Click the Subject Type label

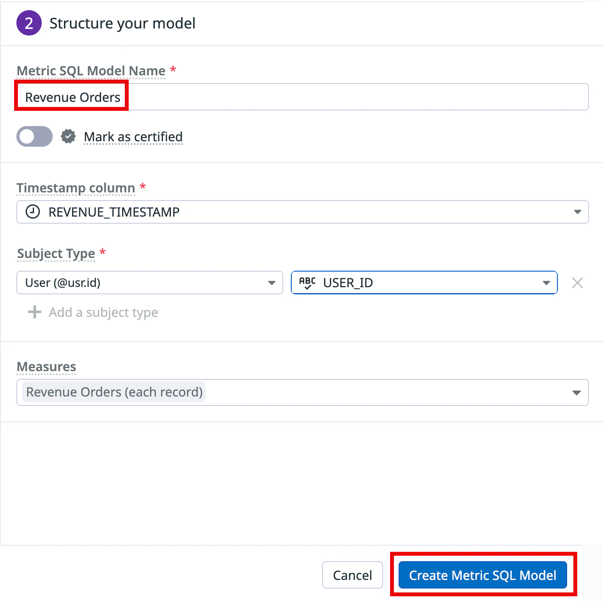56,253
